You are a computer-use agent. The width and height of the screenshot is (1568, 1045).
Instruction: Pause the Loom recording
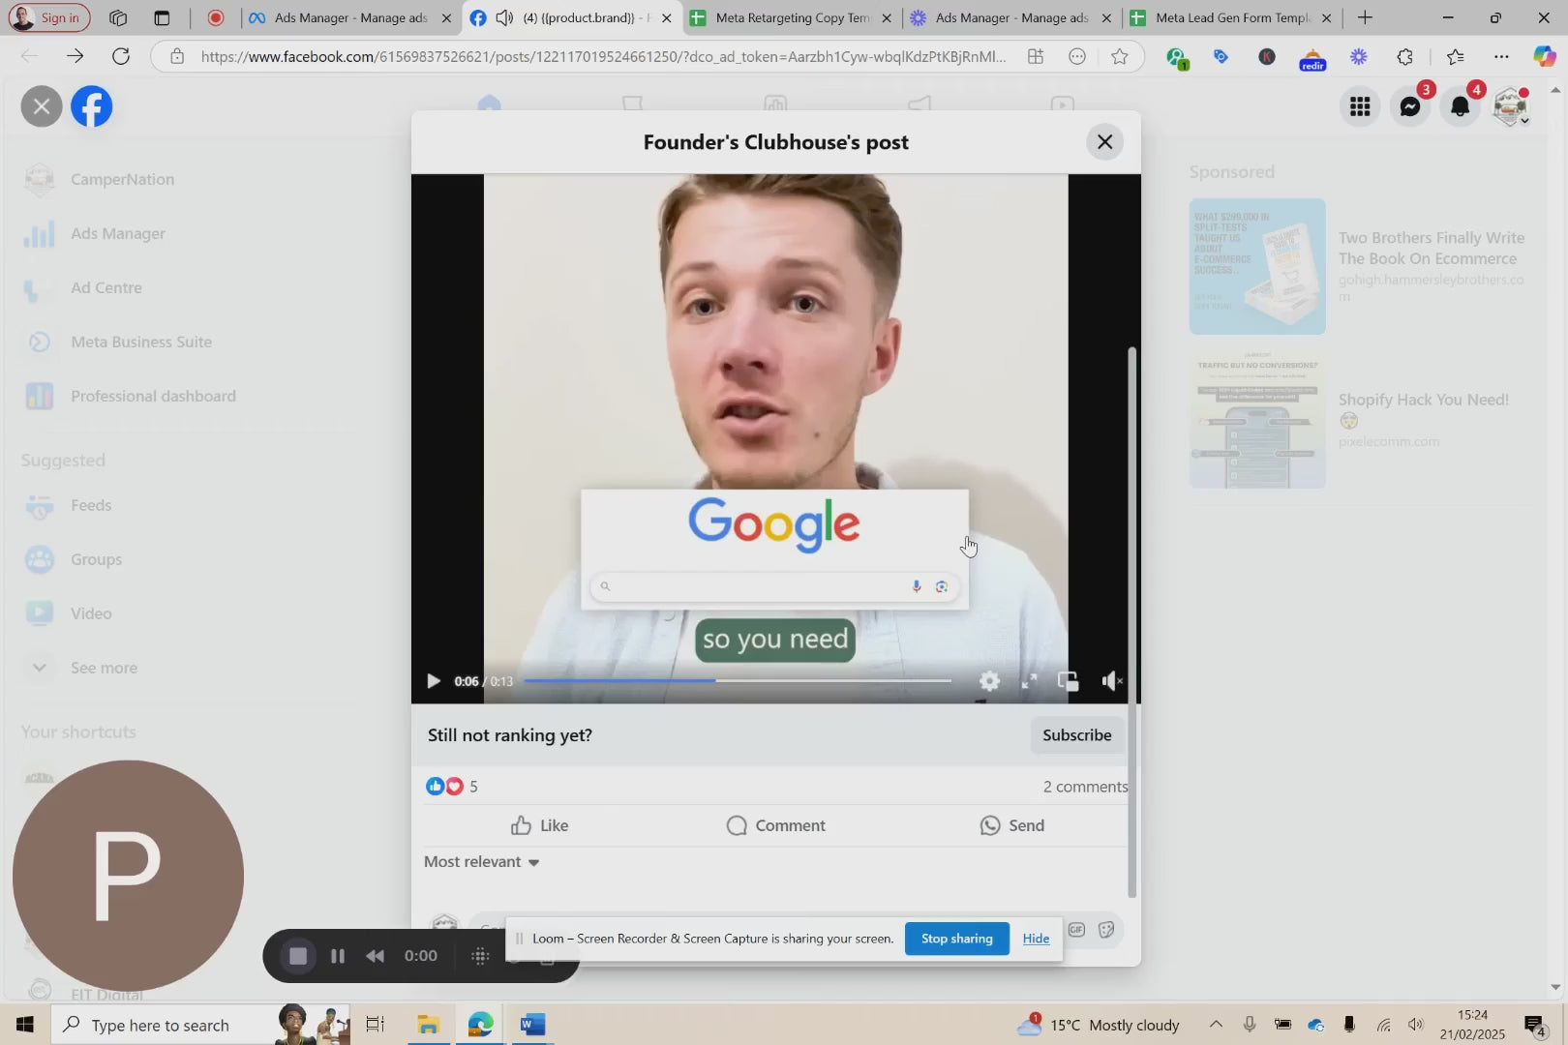coord(338,956)
